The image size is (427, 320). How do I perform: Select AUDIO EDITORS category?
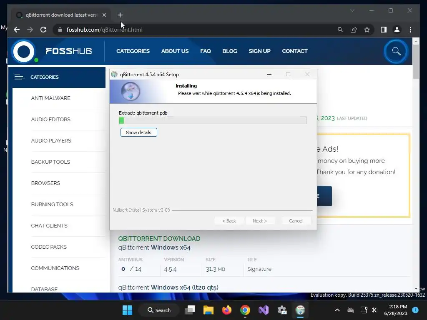point(50,120)
